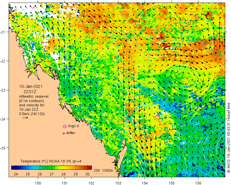Click the magenta Argo float circle marker
Image resolution: width=231 pixels, height=185 pixels.
click(x=65, y=126)
